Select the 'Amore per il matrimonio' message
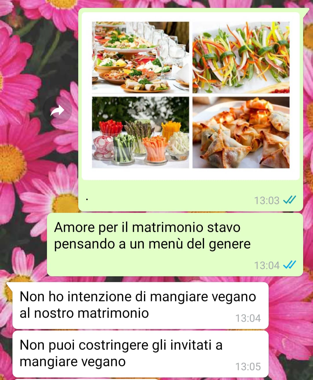 (x=175, y=245)
